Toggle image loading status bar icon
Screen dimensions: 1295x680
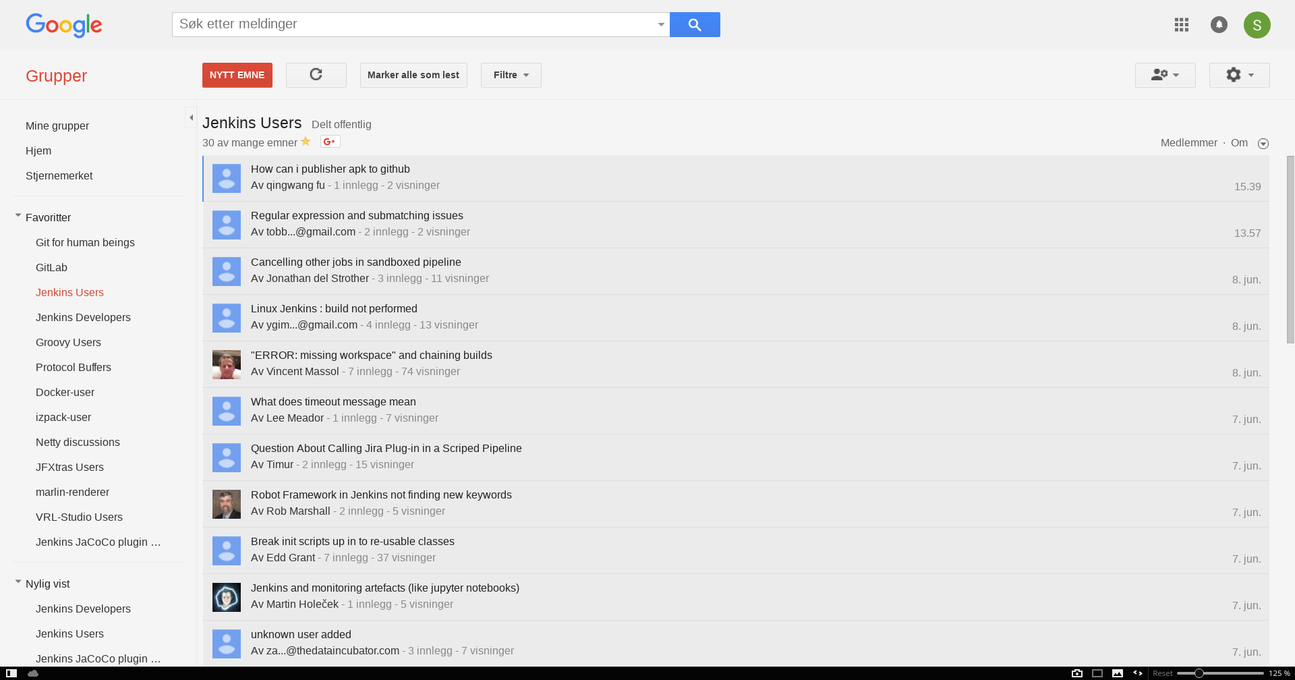point(1118,673)
